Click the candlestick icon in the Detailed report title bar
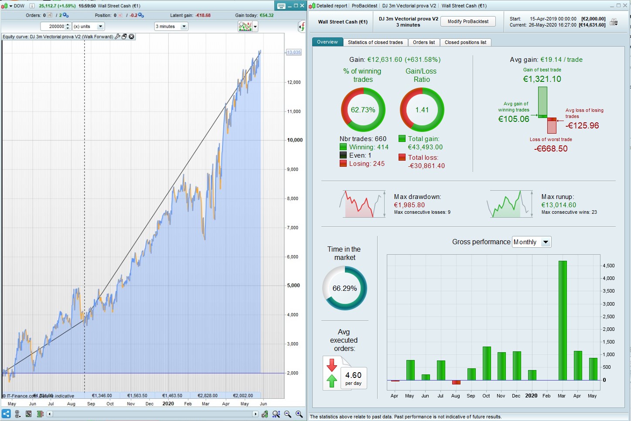631x421 pixels. [x=312, y=6]
